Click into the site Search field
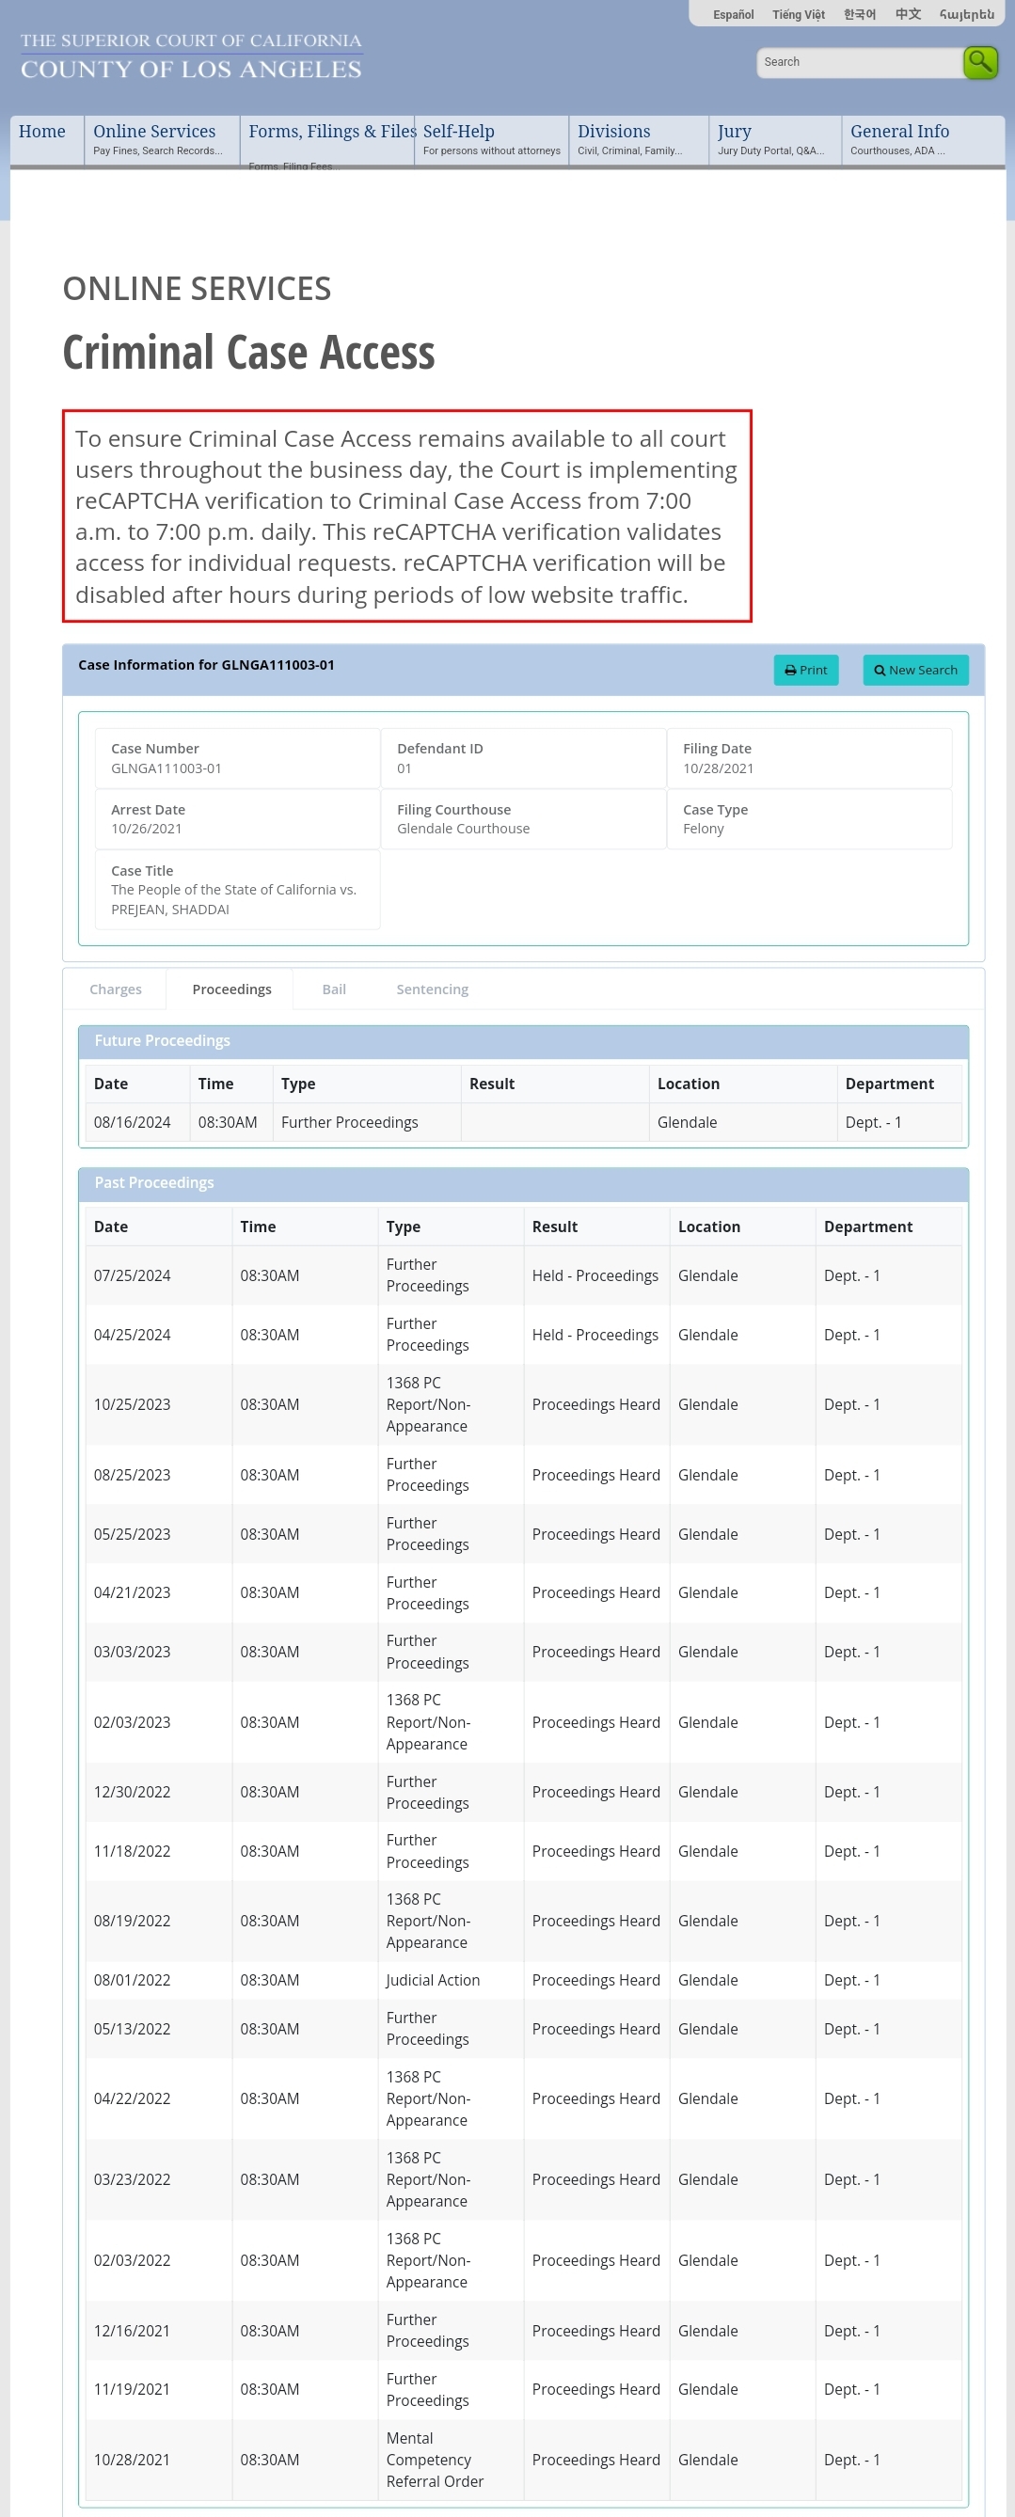 coord(859,61)
